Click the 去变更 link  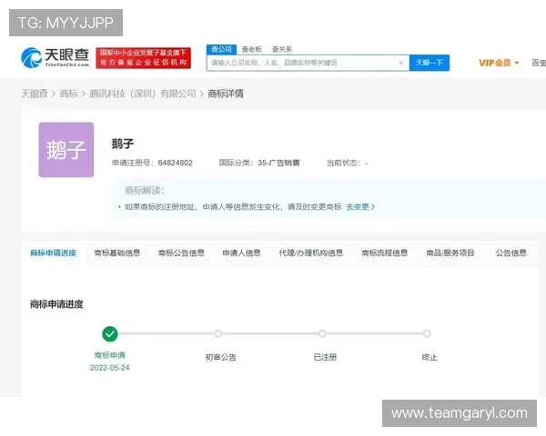click(360, 207)
